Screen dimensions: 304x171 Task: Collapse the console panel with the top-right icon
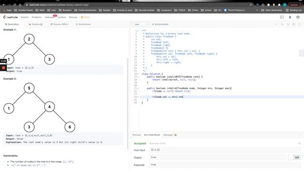[x=300, y=135]
